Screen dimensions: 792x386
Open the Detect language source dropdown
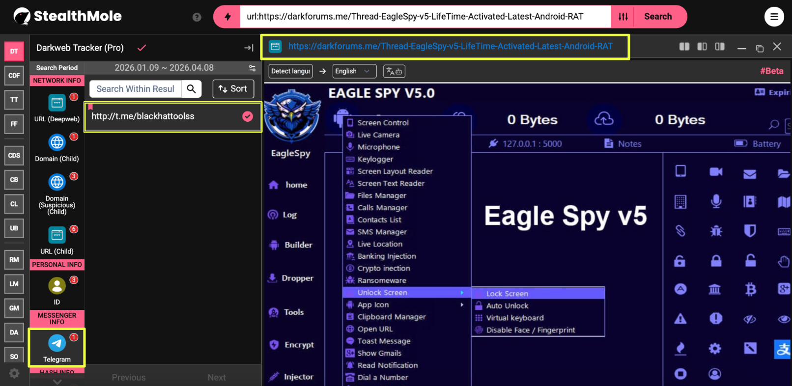click(x=291, y=71)
